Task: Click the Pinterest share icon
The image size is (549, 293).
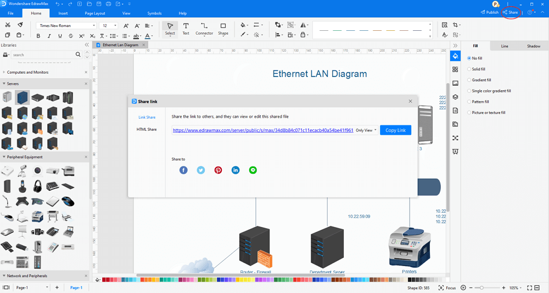Action: point(218,170)
